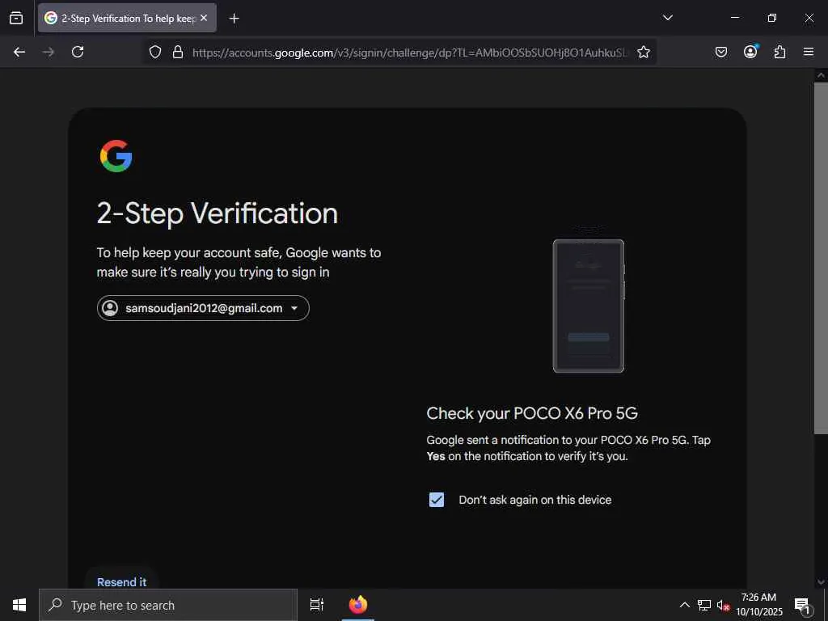Restore down the Firefox window

(771, 18)
